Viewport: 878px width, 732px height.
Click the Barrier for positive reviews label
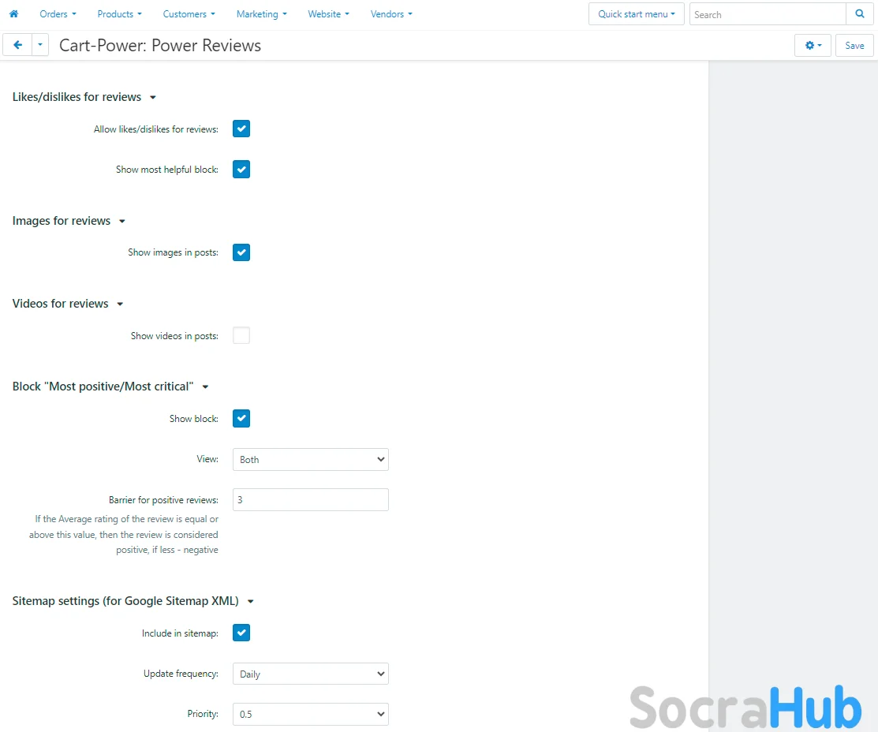pos(163,500)
